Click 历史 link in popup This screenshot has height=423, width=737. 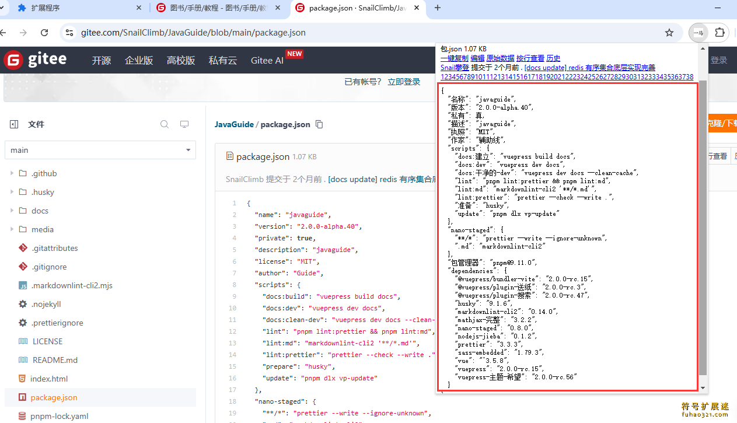[553, 58]
